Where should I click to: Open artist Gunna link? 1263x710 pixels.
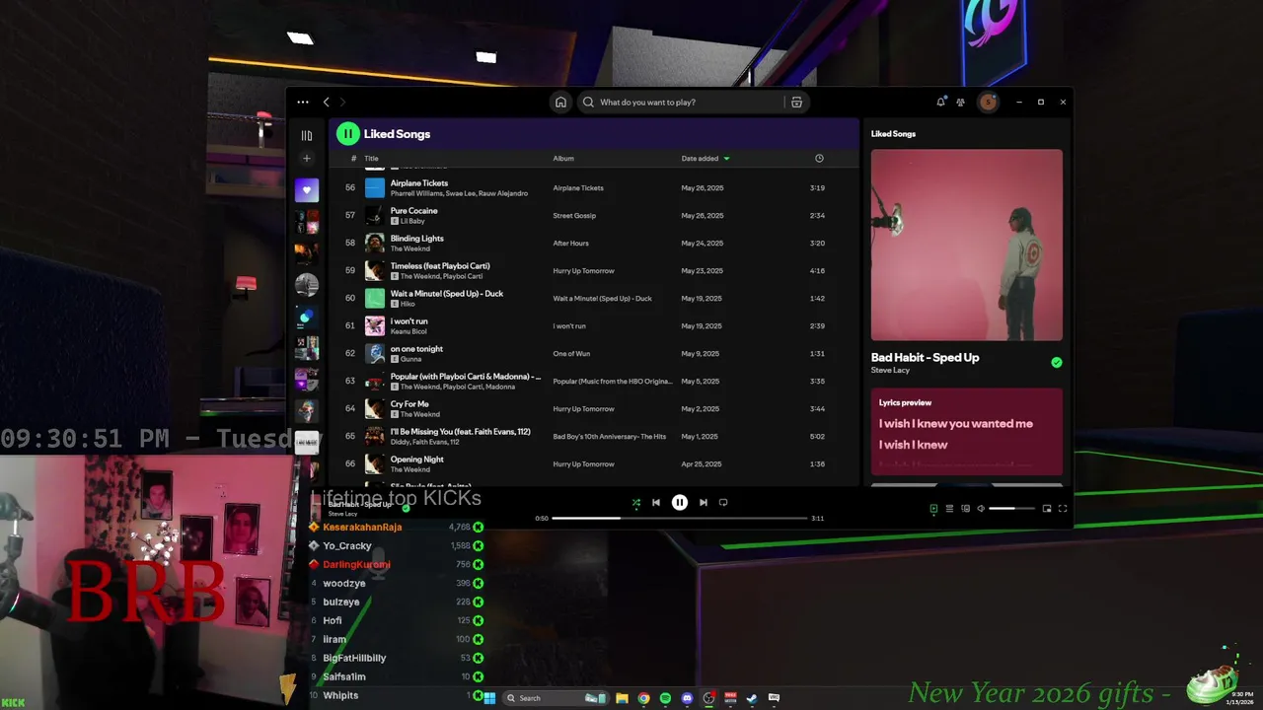[x=410, y=359]
